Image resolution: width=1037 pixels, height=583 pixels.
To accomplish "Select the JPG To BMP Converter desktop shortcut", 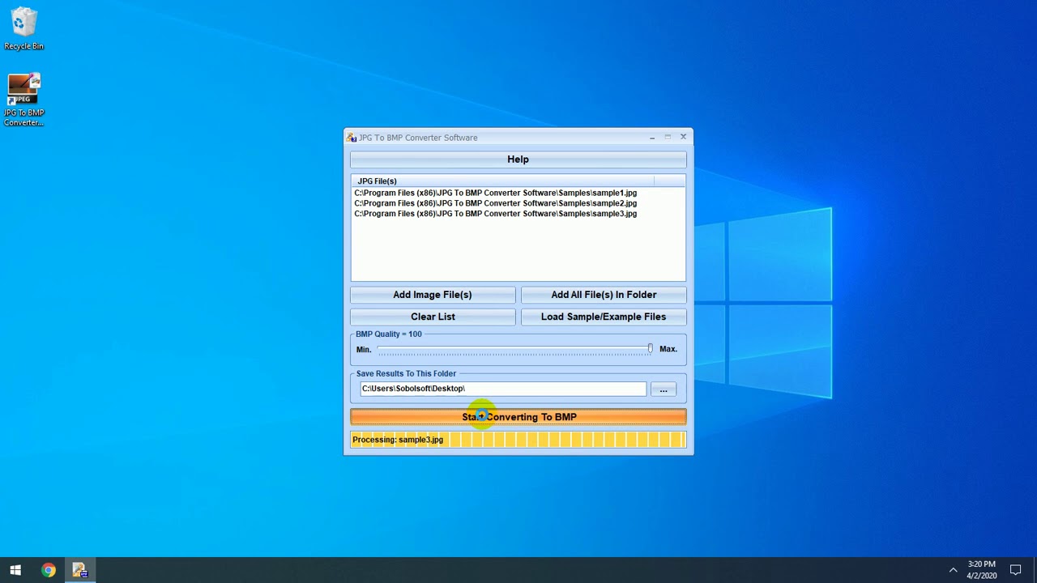I will click(x=23, y=100).
